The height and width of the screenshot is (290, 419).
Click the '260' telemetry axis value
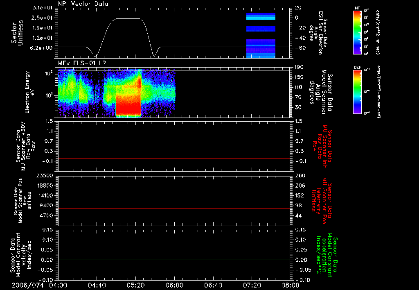[300, 176]
